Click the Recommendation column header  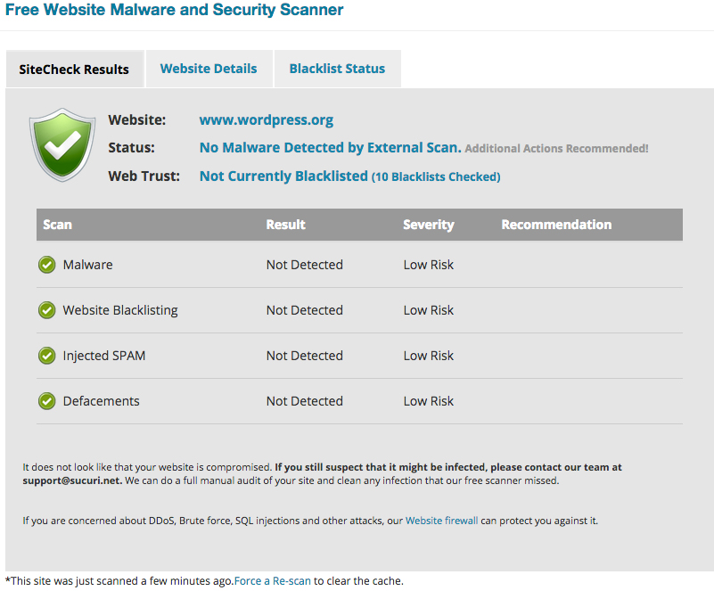pos(556,225)
